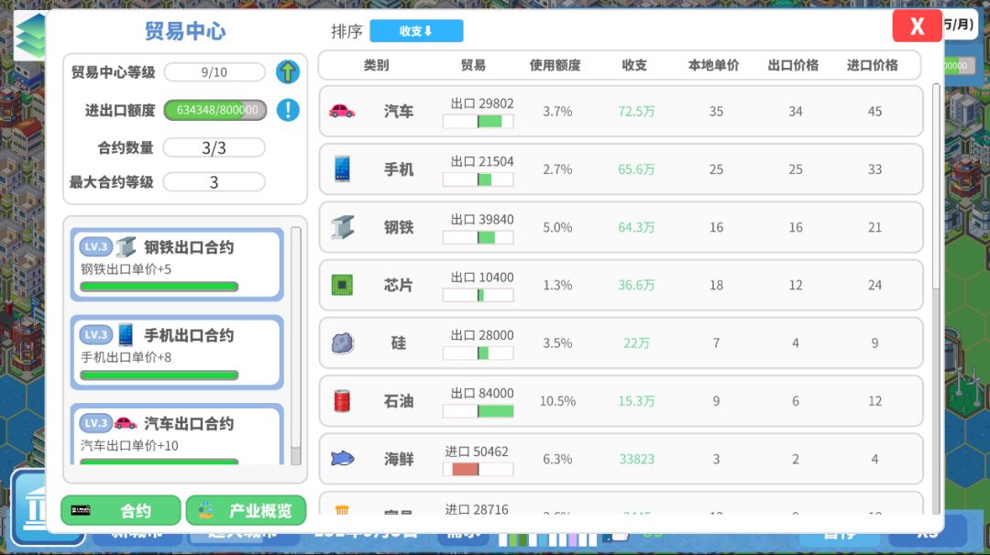Click LV.3 badge on 汽车出口合约
Image resolution: width=990 pixels, height=555 pixels.
pyautogui.click(x=96, y=422)
